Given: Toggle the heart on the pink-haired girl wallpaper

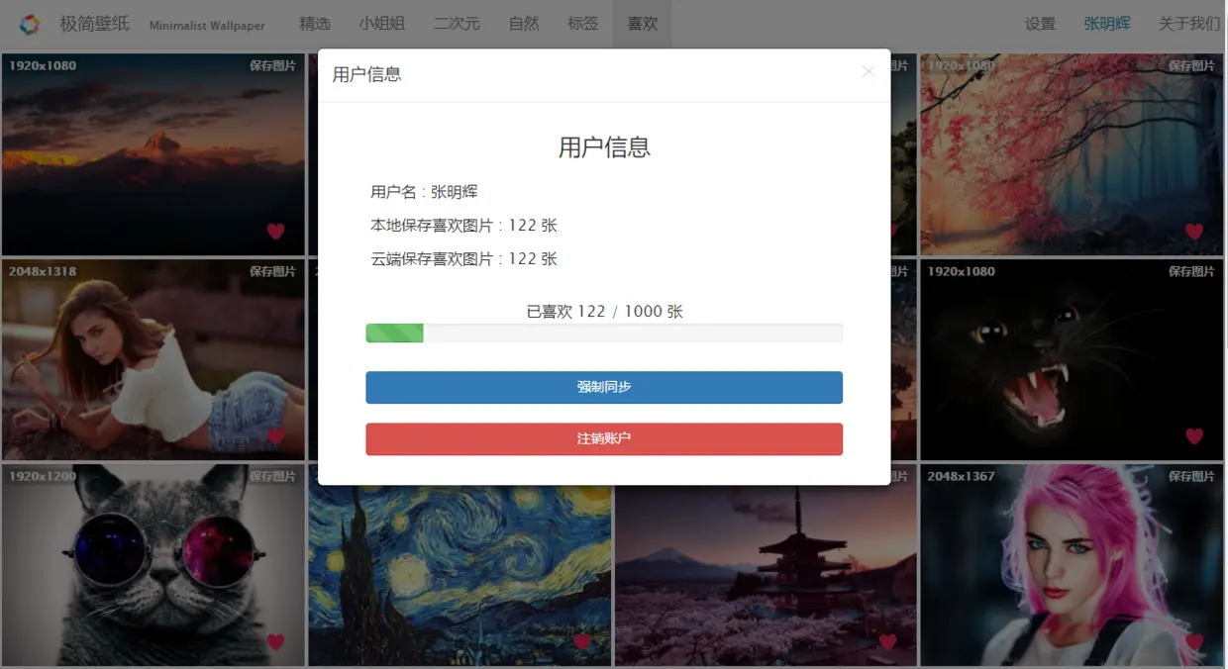Looking at the screenshot, I should tap(1194, 641).
